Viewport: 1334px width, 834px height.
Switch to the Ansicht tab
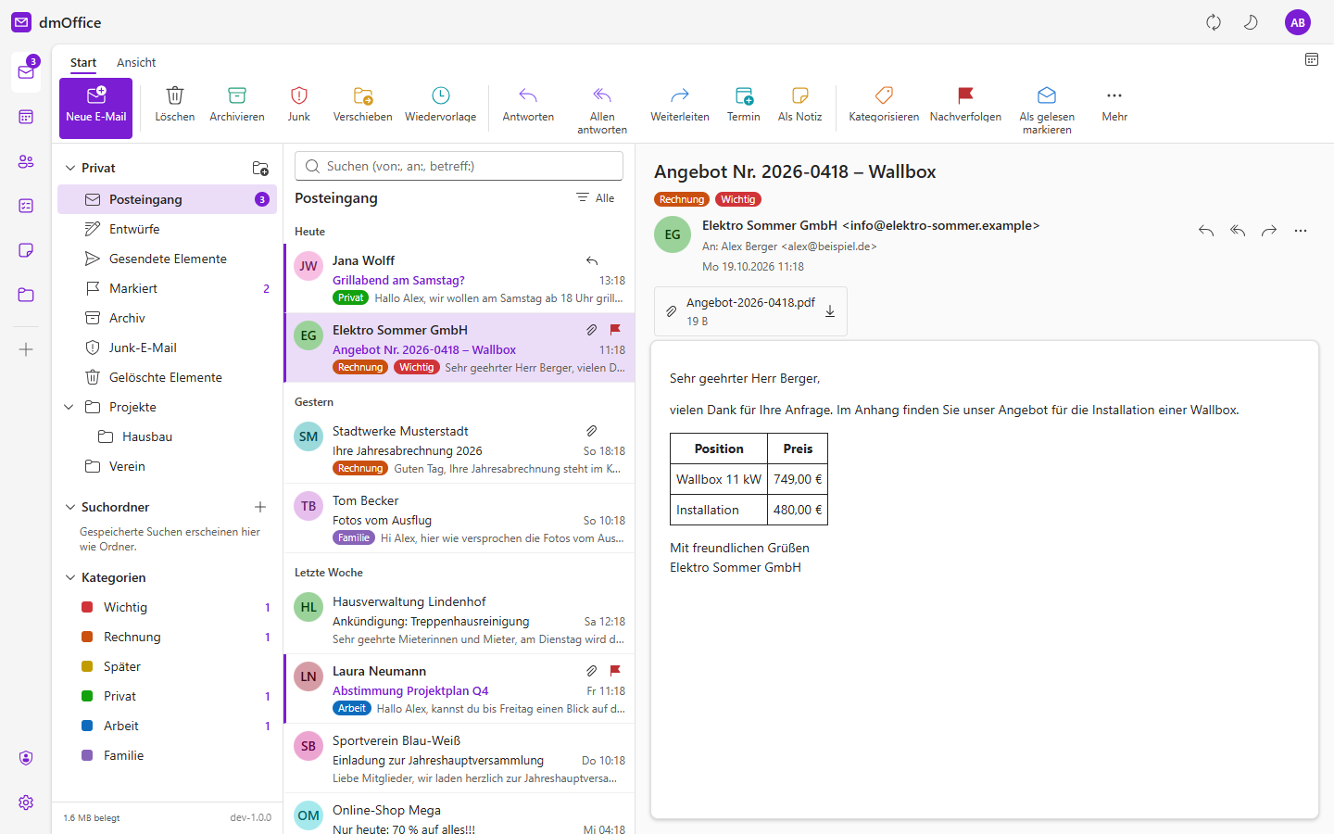[136, 63]
